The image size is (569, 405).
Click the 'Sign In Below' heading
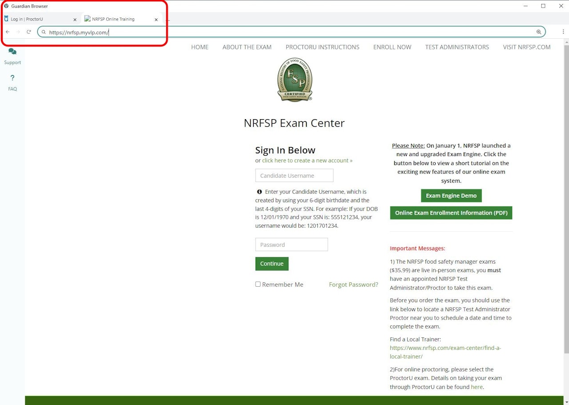(285, 150)
